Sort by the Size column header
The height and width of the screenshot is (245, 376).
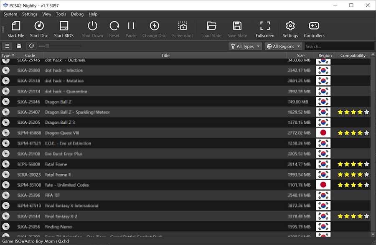click(x=301, y=55)
